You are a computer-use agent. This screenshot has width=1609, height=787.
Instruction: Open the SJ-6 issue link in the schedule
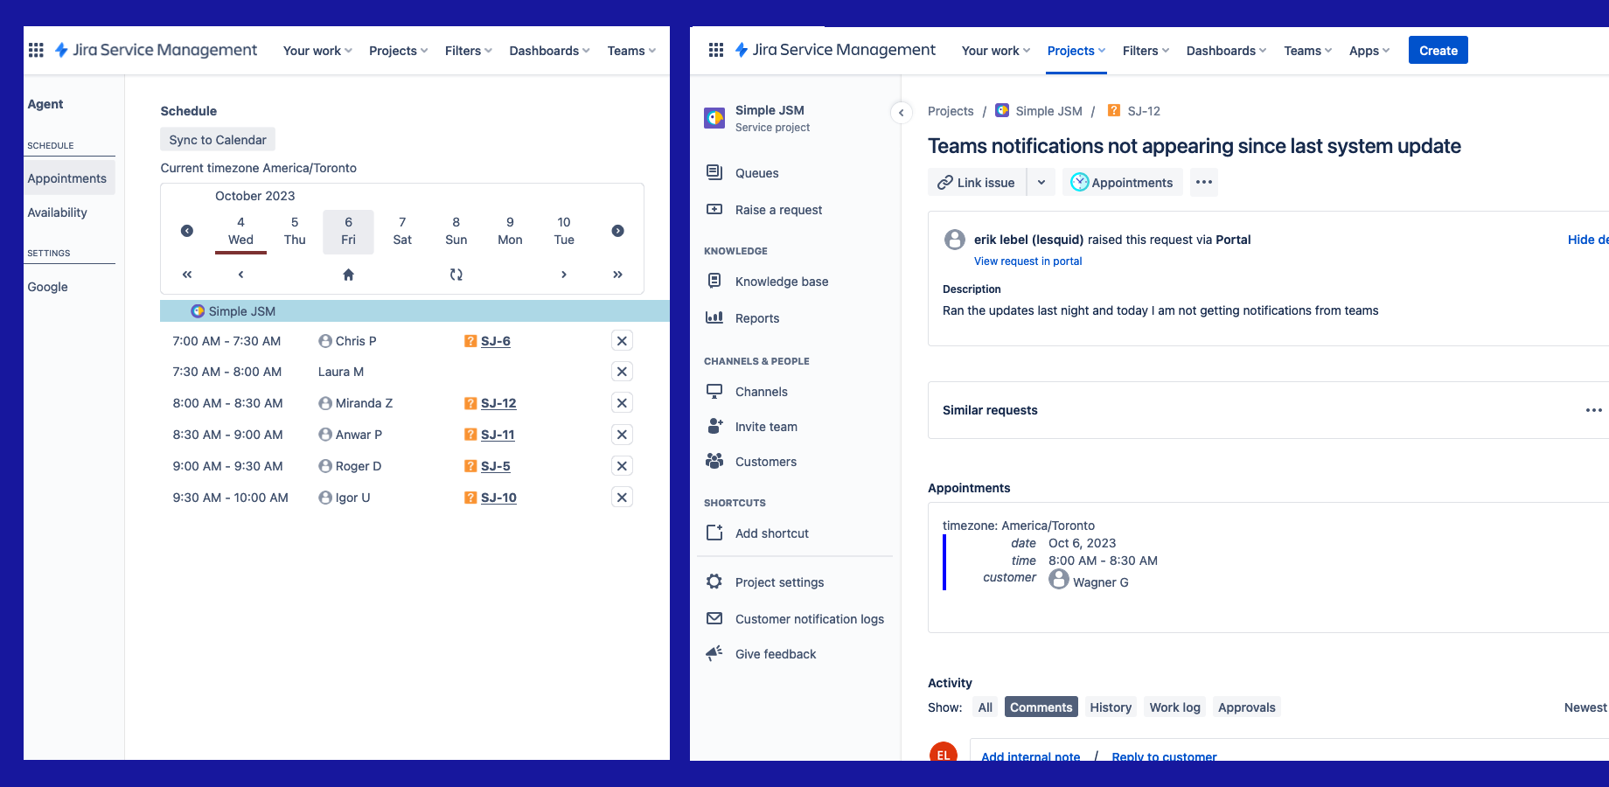[x=496, y=341]
